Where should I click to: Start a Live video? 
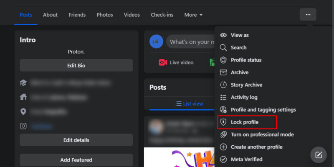tap(176, 62)
